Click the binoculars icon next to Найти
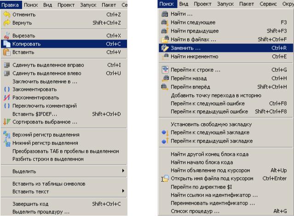 click(x=165, y=14)
